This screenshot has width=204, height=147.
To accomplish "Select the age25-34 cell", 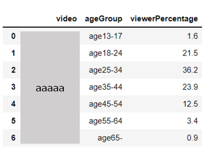I will 106,70.
